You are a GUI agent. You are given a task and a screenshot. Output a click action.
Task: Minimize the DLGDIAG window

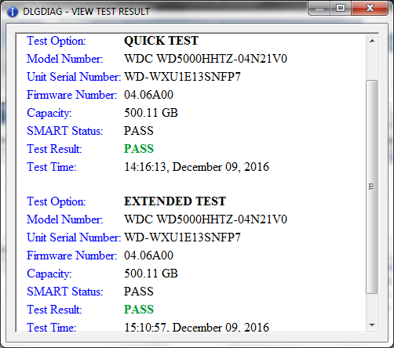click(319, 8)
